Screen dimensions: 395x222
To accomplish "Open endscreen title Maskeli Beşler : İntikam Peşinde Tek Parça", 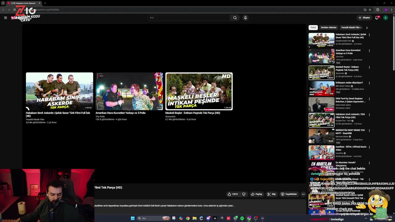I will [193, 113].
